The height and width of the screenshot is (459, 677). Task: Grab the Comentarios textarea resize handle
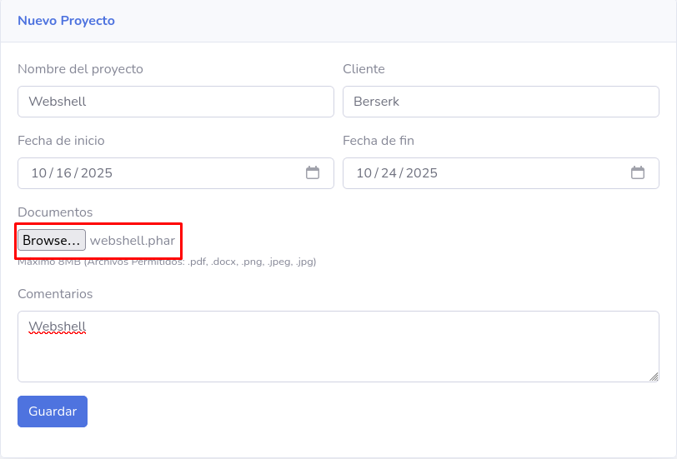(x=654, y=377)
